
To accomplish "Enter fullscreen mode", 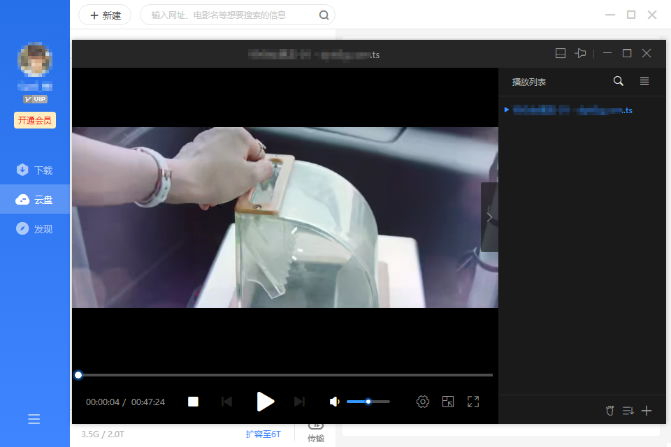I will tap(473, 402).
